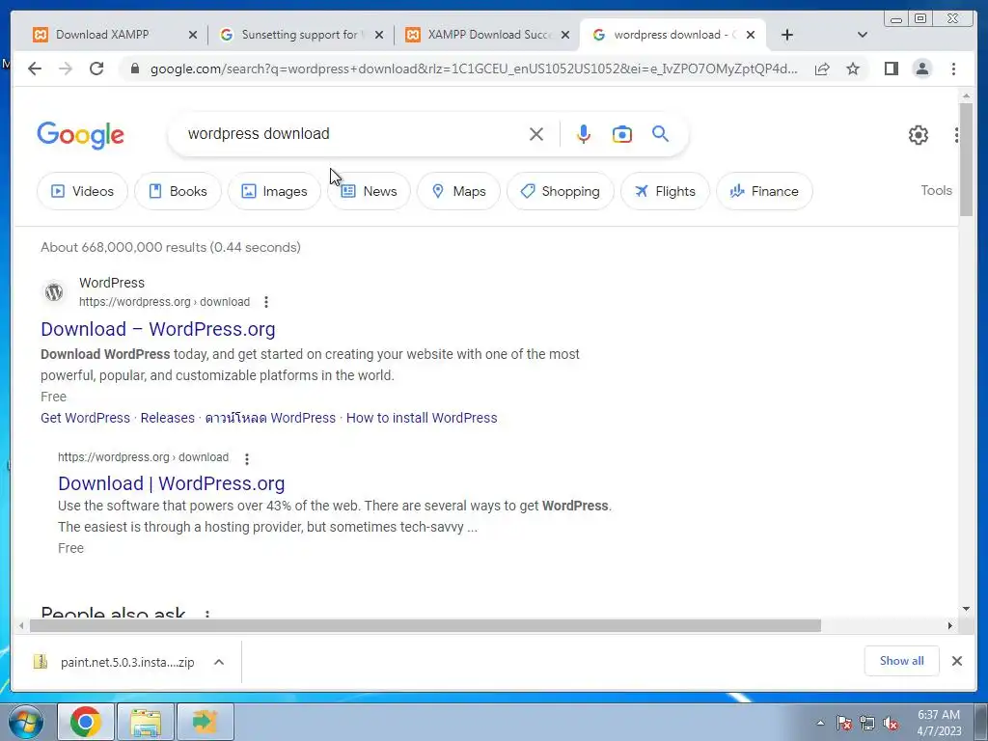Screen dimensions: 988x741
Task: Clear the search box with the X
Action: [536, 134]
